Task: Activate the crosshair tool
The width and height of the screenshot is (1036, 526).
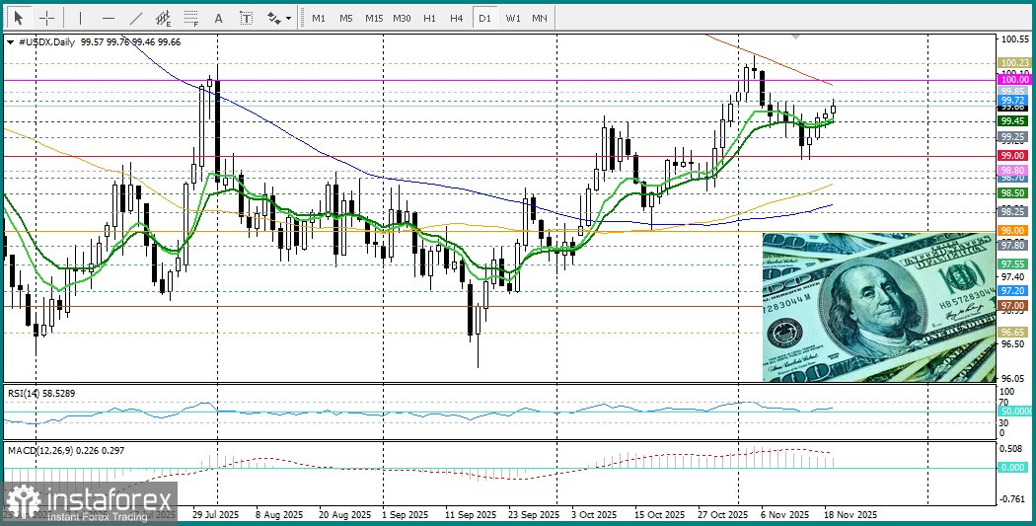Action: (x=45, y=18)
